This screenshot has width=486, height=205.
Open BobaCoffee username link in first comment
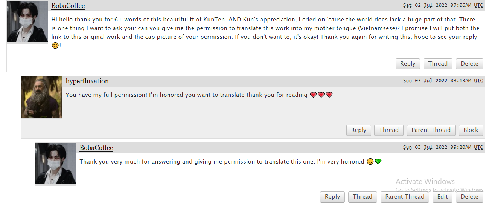tap(68, 6)
